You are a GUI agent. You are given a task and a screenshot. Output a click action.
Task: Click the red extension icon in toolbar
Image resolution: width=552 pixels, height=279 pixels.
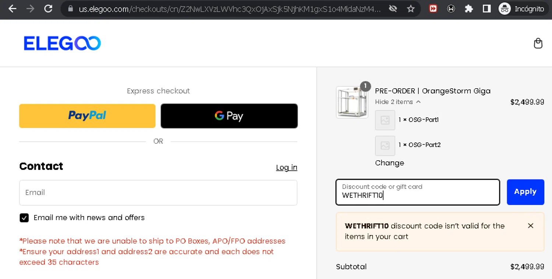(x=433, y=9)
